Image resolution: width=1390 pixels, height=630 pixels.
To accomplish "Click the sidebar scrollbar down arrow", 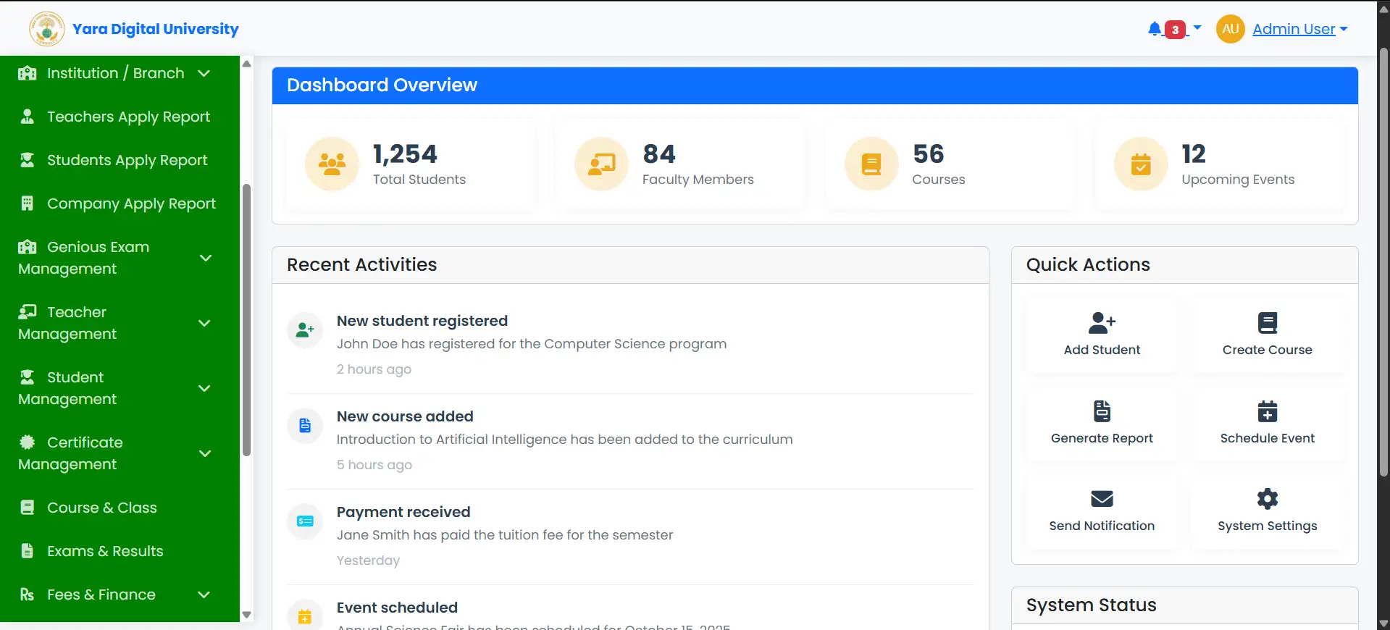I will point(247,615).
